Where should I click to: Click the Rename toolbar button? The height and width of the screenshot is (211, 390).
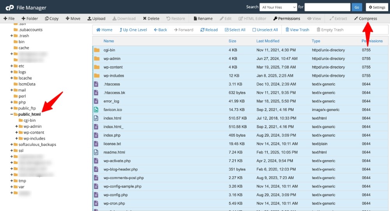pyautogui.click(x=203, y=19)
